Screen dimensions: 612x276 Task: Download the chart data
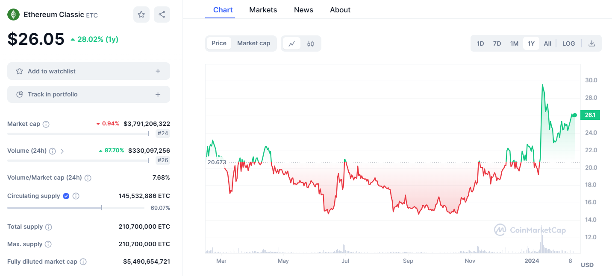click(592, 44)
